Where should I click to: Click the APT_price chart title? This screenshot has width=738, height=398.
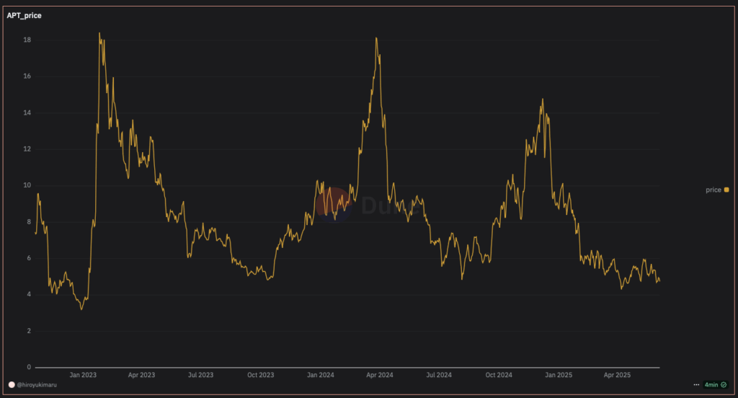pyautogui.click(x=24, y=16)
